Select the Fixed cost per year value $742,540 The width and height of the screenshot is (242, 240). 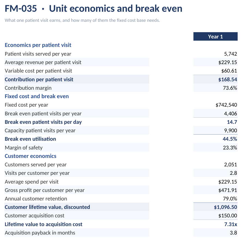[226, 105]
